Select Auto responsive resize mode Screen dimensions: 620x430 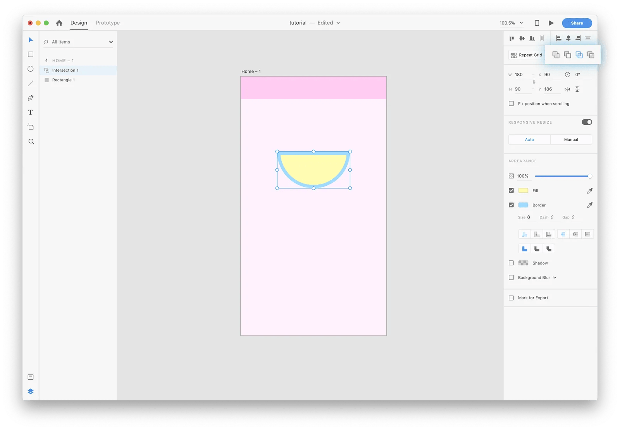[529, 139]
